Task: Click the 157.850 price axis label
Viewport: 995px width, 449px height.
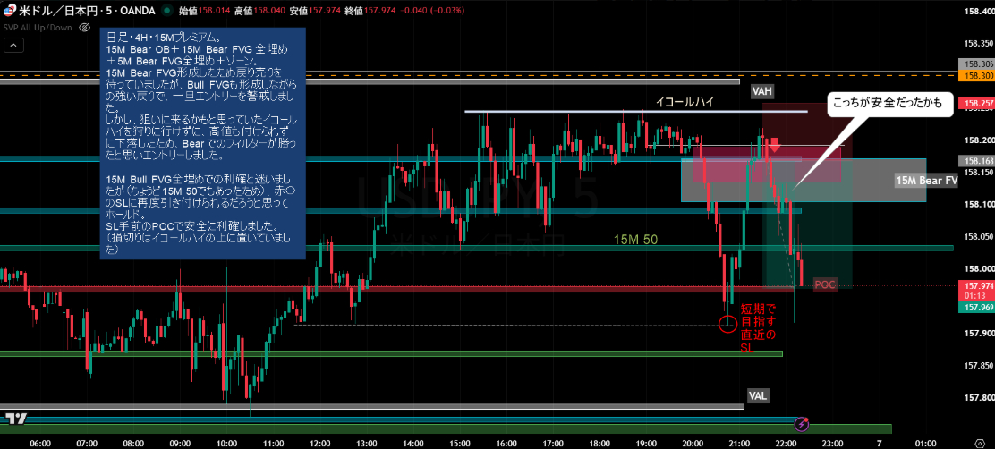Action: (x=978, y=365)
